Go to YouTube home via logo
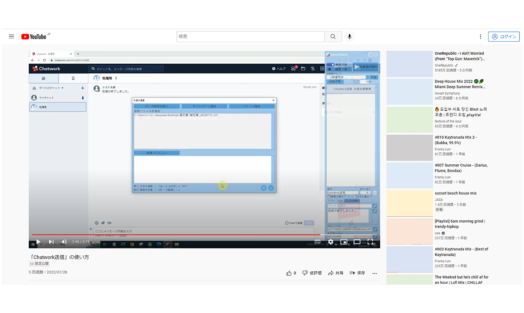 (34, 37)
